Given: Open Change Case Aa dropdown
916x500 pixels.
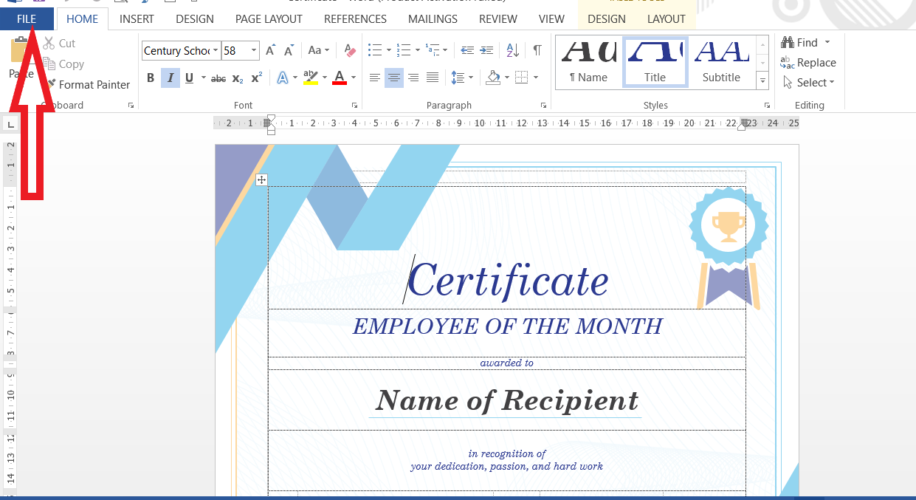Looking at the screenshot, I should click(319, 50).
